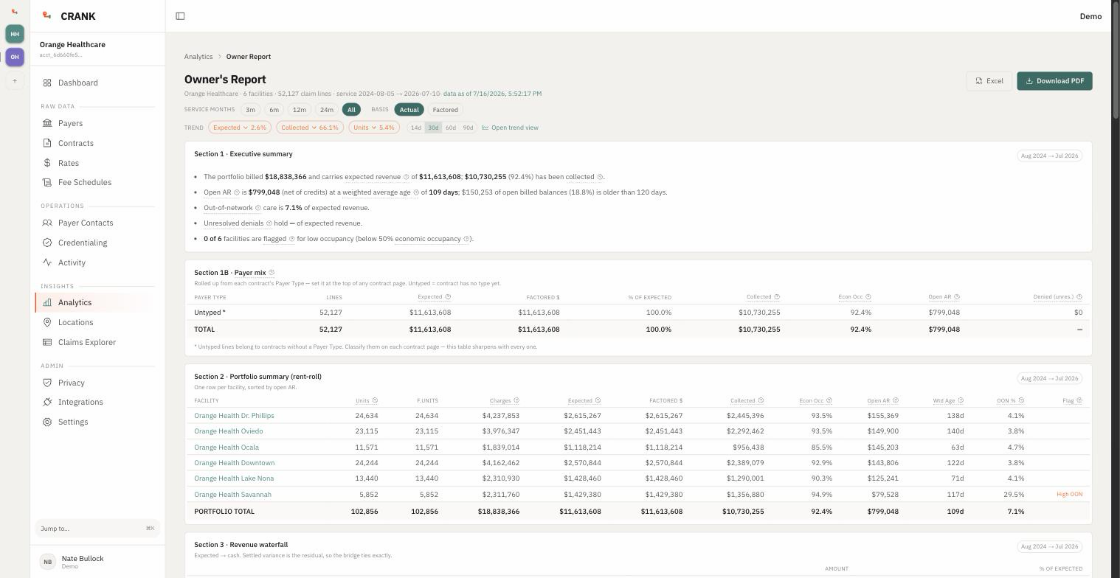This screenshot has width=1120, height=578.
Task: Set basis to Actual
Action: (409, 110)
